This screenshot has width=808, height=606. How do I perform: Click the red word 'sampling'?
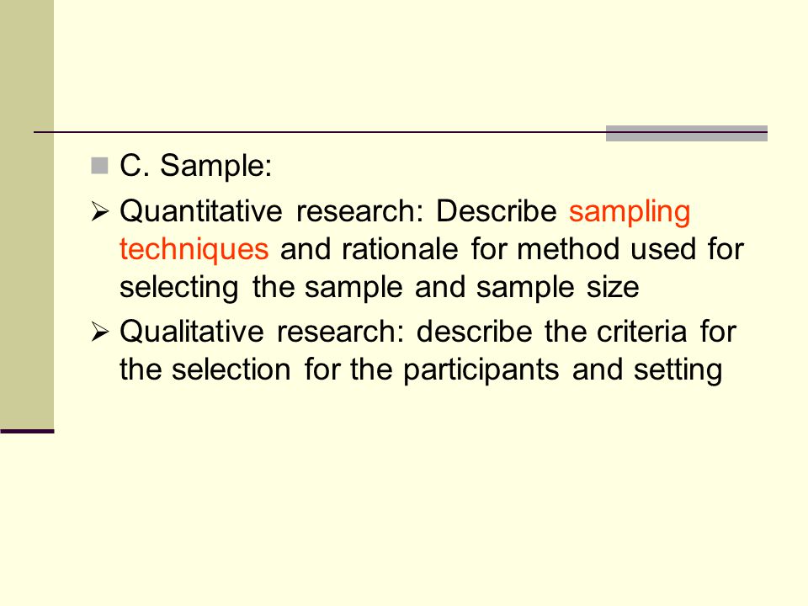click(630, 212)
